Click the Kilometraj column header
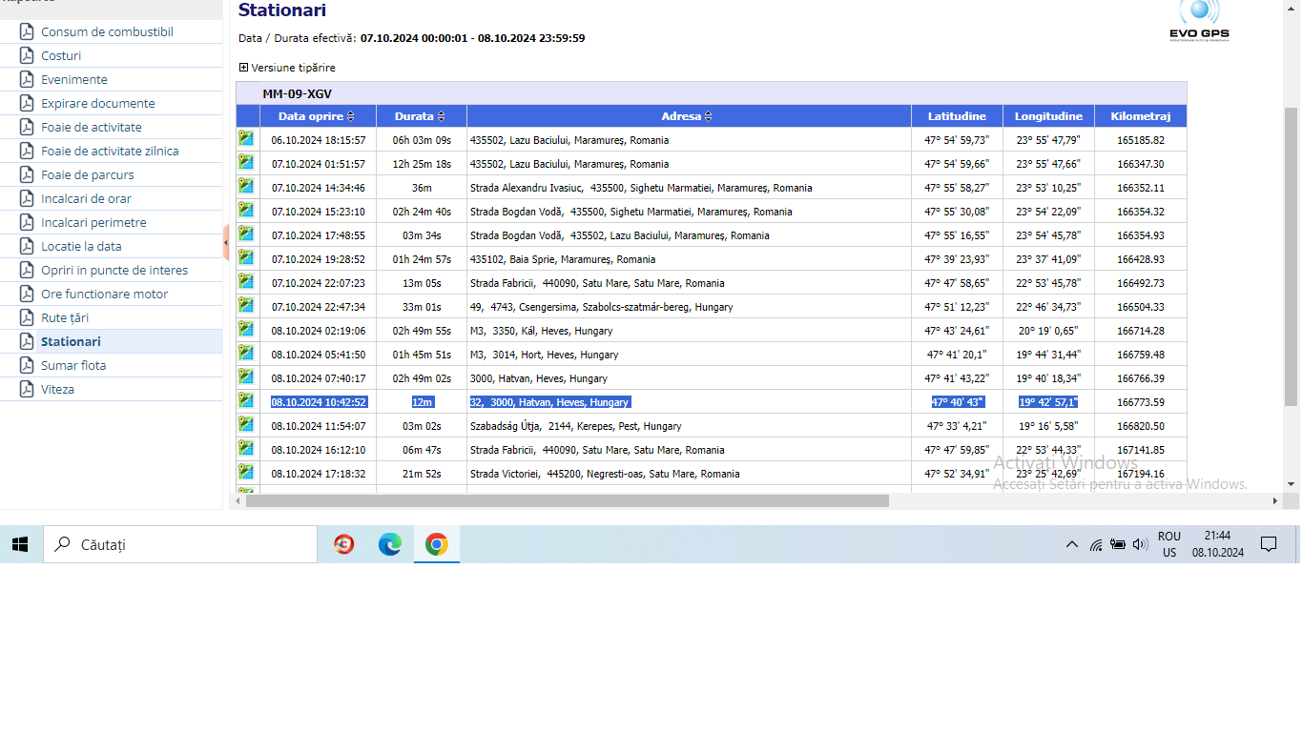The height and width of the screenshot is (732, 1303). point(1140,116)
